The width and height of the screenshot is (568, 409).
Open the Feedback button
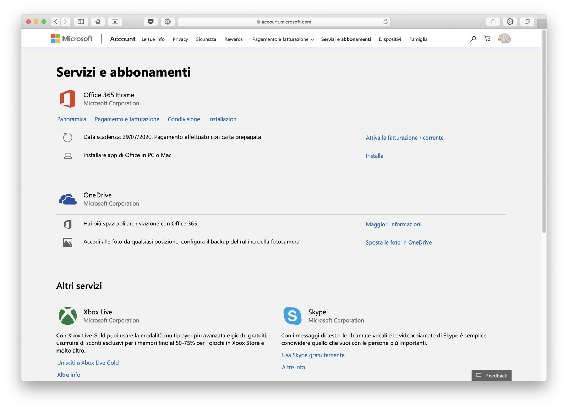coord(491,375)
